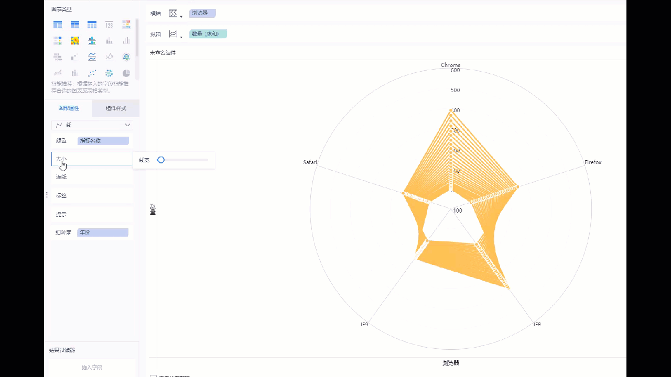
Task: Open the 提示 tooltip property row
Action: 92,214
